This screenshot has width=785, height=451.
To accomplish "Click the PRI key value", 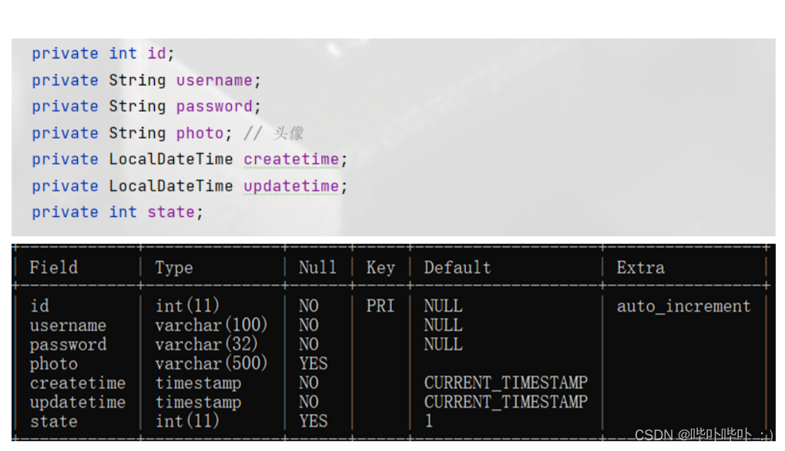I will click(381, 306).
